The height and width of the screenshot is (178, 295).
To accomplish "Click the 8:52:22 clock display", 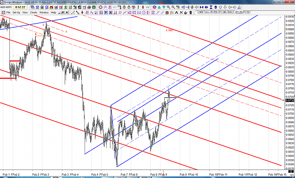I will [x=20, y=7].
